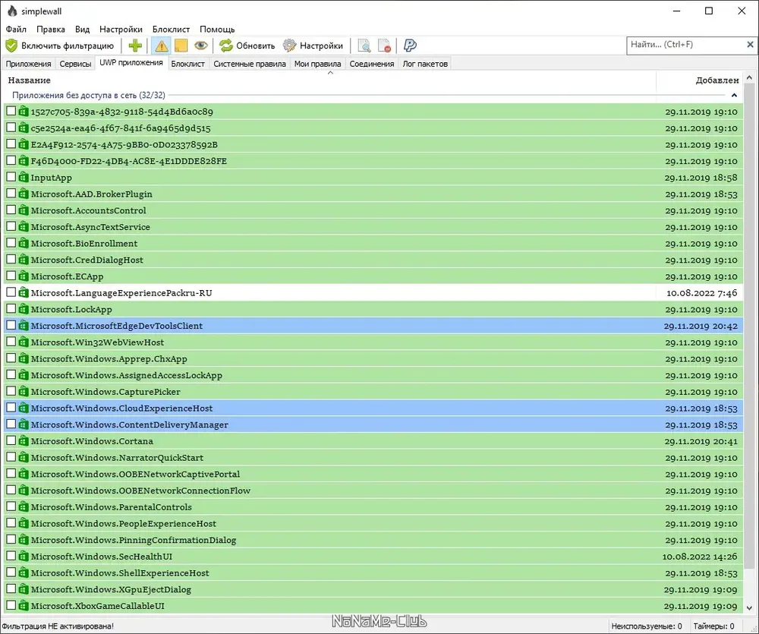Click the yellow sticky note toolbar icon
The width and height of the screenshot is (759, 634).
181,46
